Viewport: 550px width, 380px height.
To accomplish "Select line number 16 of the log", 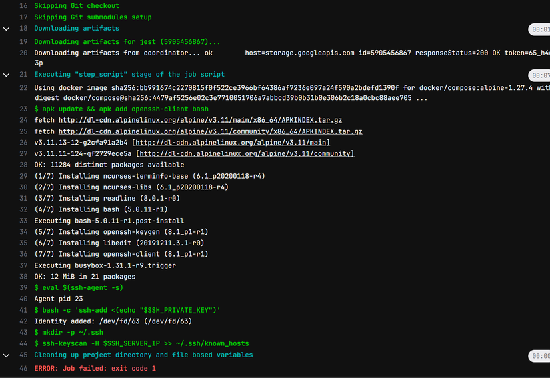I will coord(23,5).
